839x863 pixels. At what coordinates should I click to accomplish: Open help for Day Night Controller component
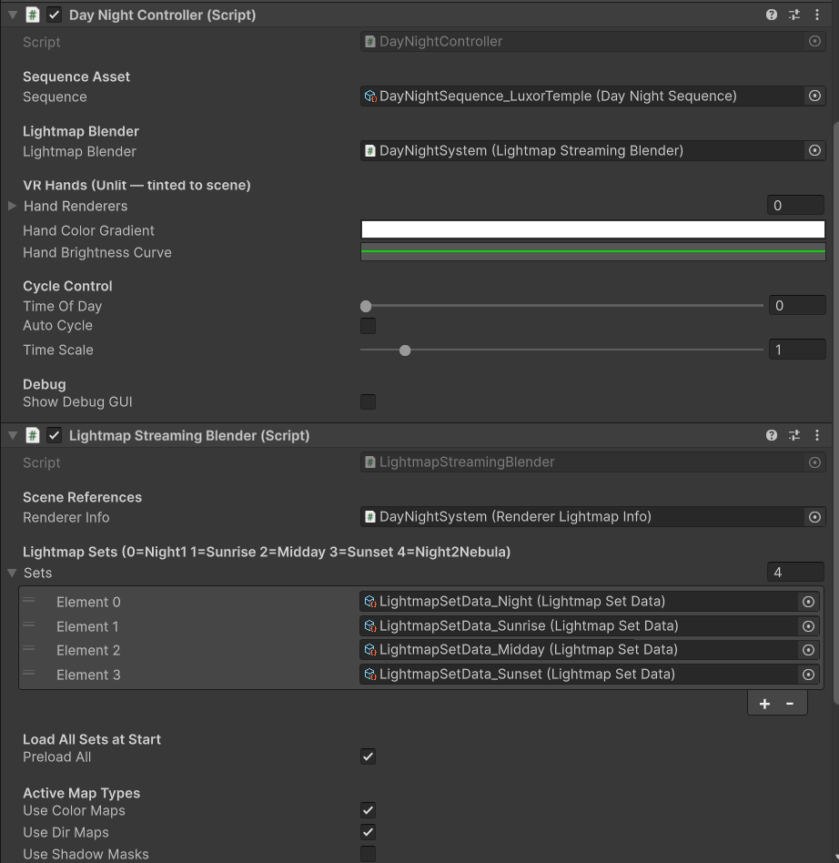coord(772,15)
